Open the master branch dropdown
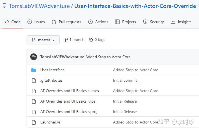The image size is (199, 130). coord(43,40)
